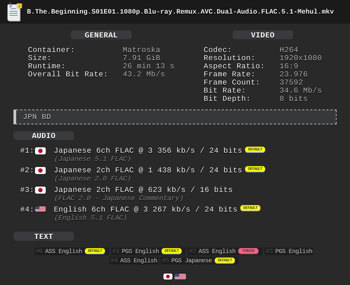Viewport: 350px width, 285px height.
Task: Click the Japan flag at the bottom
Action: (x=168, y=276)
